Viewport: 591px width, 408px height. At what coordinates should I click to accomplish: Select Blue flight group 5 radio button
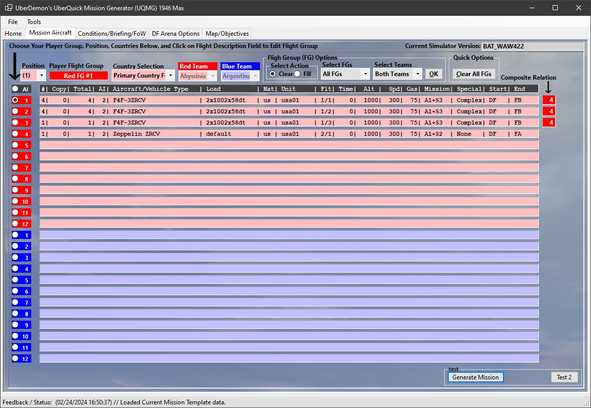pyautogui.click(x=15, y=280)
